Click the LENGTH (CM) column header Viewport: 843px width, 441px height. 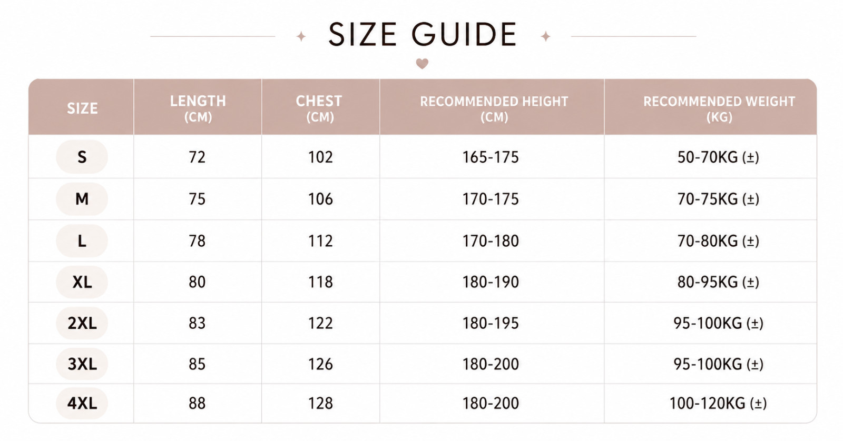coord(198,107)
